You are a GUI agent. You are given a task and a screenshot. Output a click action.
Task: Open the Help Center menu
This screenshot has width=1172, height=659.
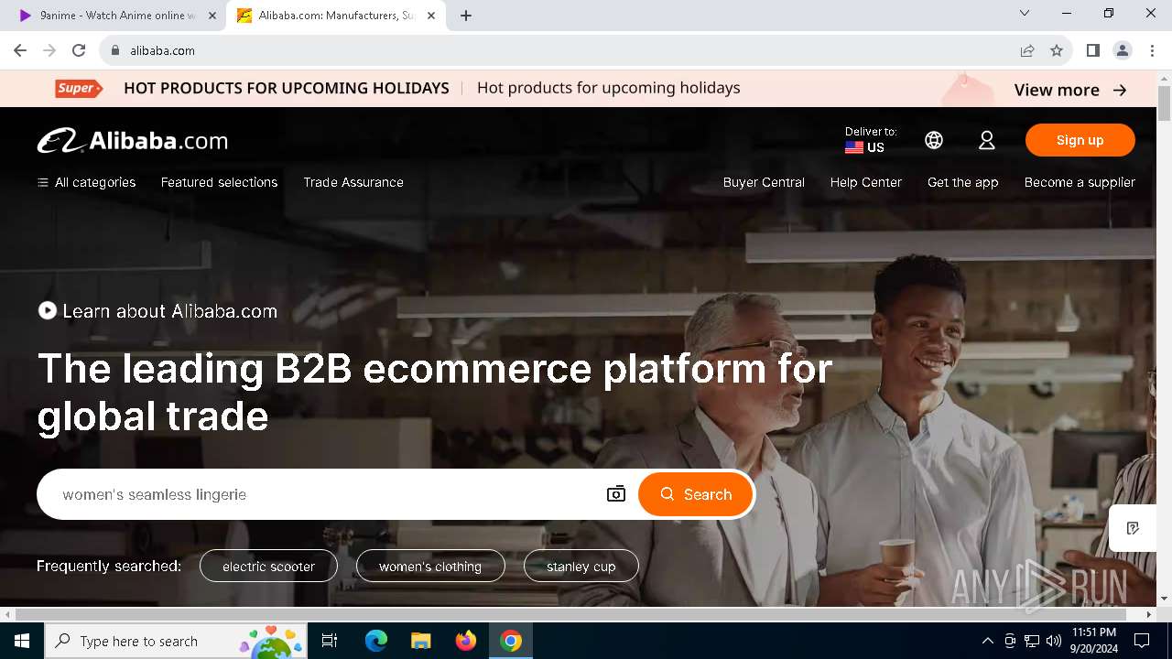(866, 182)
